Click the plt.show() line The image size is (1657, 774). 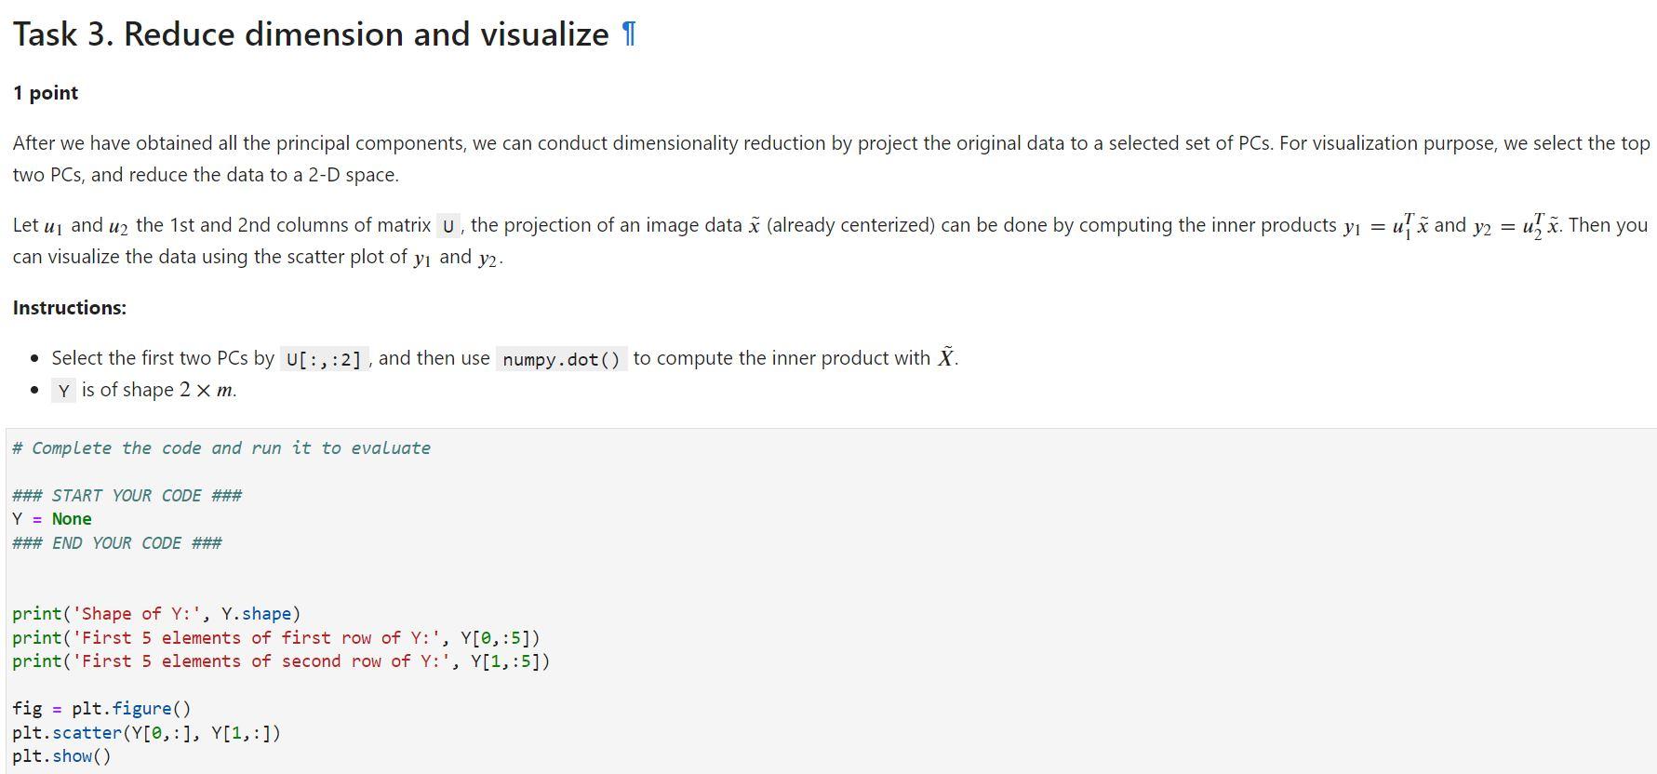coord(61,756)
